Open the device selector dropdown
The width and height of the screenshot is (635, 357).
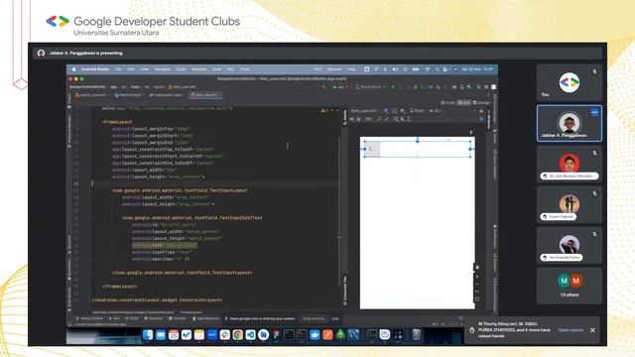click(370, 87)
